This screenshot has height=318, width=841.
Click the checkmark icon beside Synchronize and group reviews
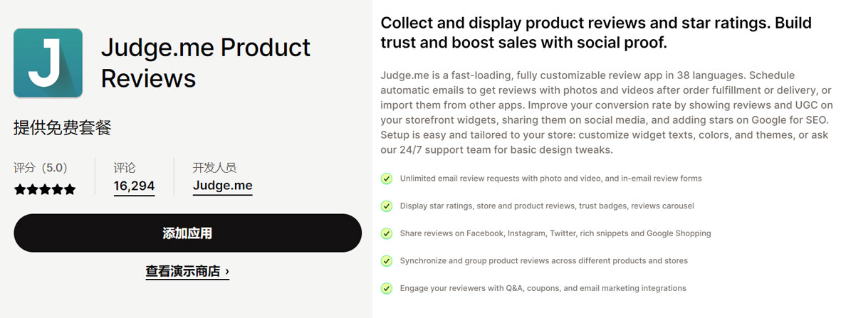pos(386,260)
